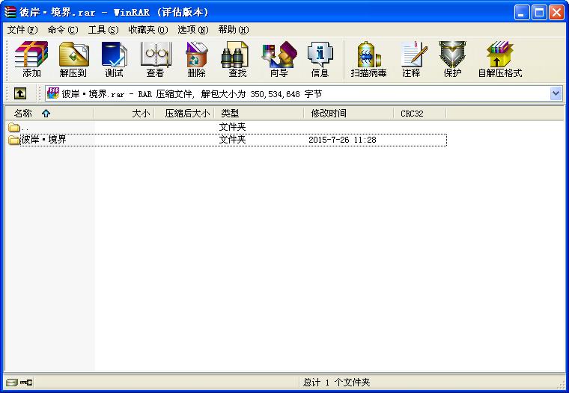
Task: Click the 解压到 (Extract to) icon
Action: point(73,60)
